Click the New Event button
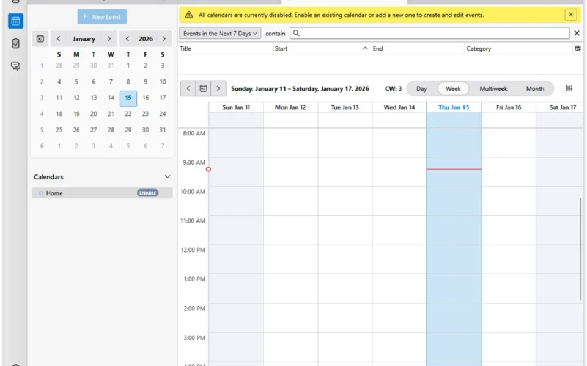 coord(102,17)
